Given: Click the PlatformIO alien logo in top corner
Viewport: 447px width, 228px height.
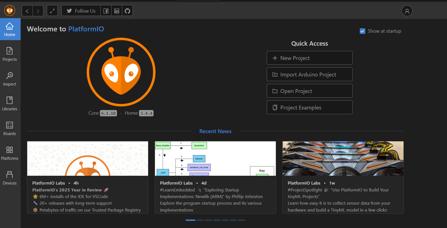Looking at the screenshot, I should [x=10, y=11].
